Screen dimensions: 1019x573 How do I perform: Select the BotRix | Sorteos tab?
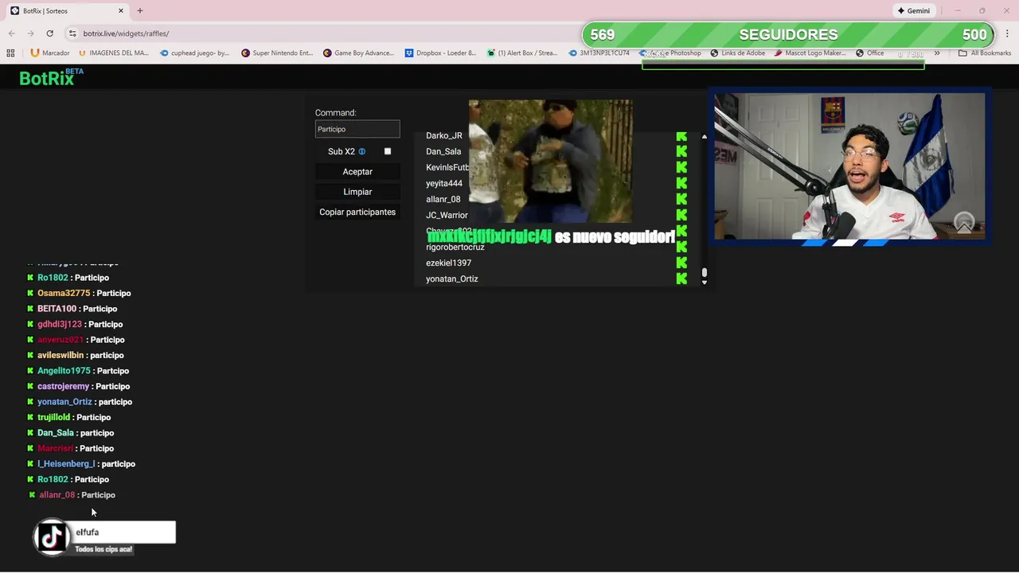67,11
